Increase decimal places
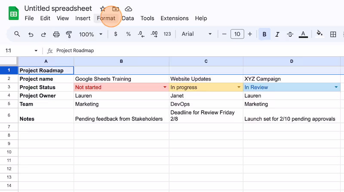The image size is (344, 192). [154, 34]
